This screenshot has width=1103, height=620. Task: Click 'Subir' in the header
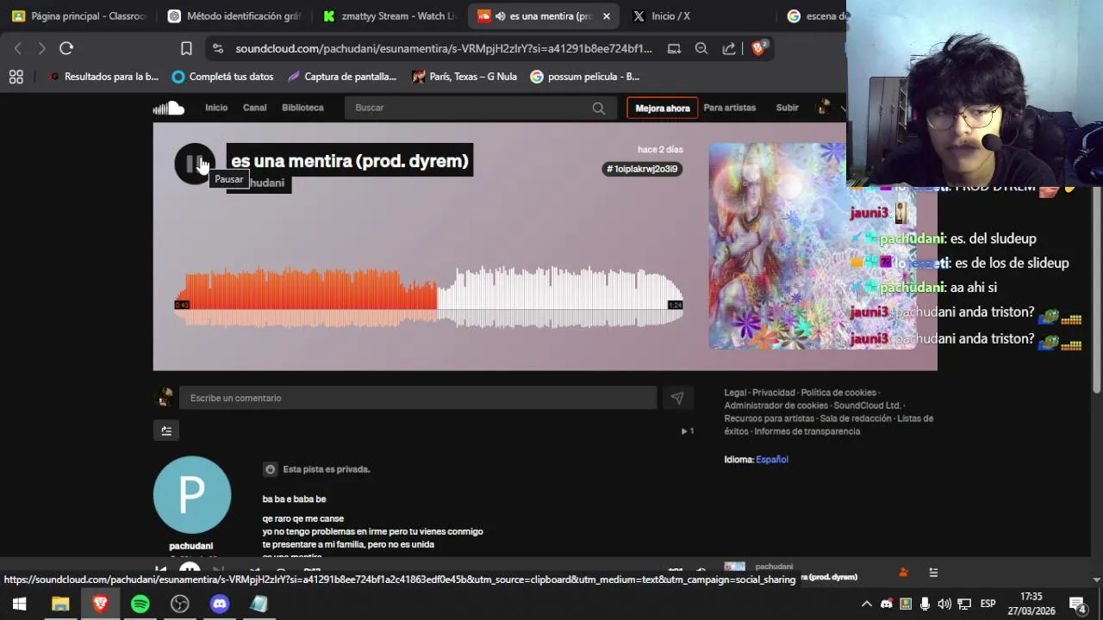pos(787,108)
